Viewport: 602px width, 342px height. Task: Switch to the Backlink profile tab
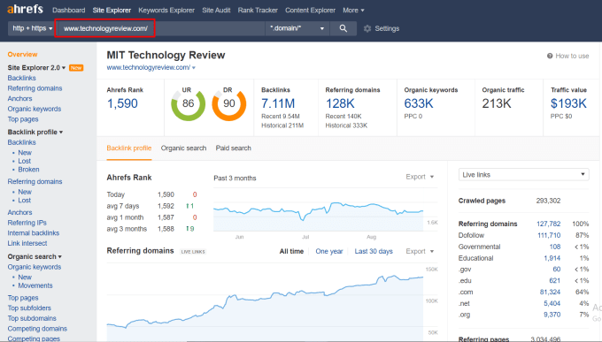pyautogui.click(x=129, y=148)
